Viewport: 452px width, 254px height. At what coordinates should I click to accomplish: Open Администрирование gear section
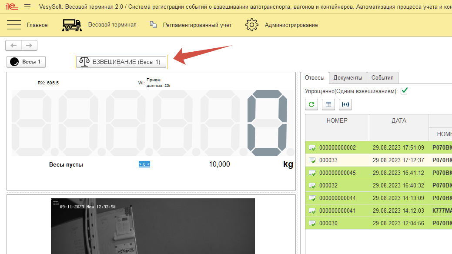point(281,25)
